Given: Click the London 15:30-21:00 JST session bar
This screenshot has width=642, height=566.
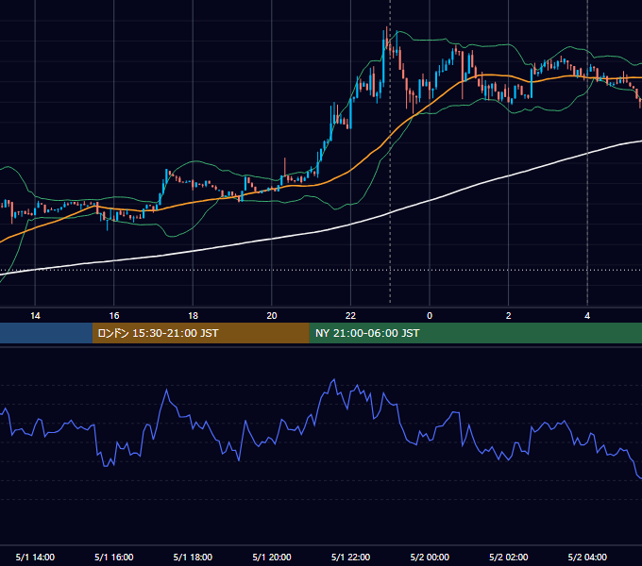Looking at the screenshot, I should tap(200, 333).
